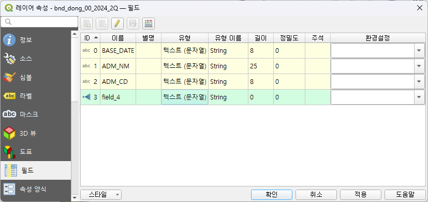Click the 유형 column header
Screen dimensions: 428x202
click(185, 38)
